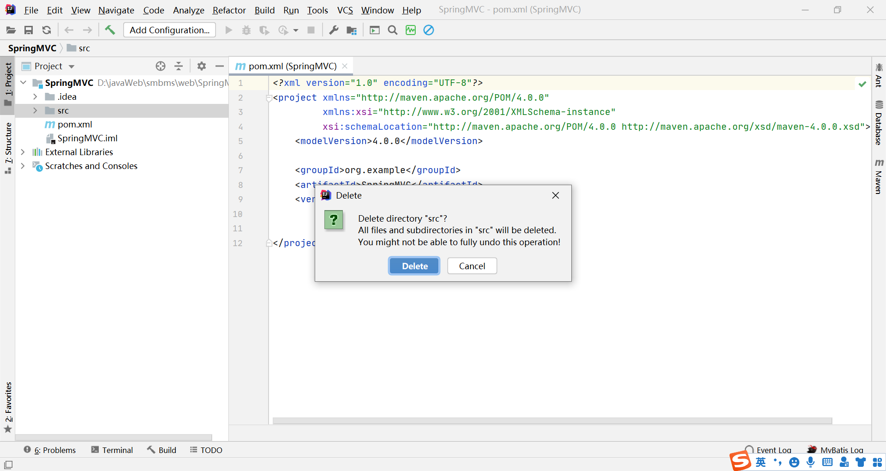
Task: Open the Ant tool window
Action: pos(879,75)
